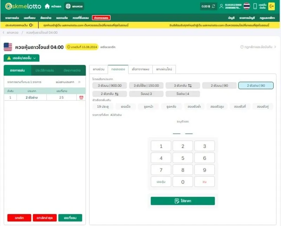This screenshot has height=226, width=281.
Task: Select the "3 ตัวบน | 900.00" bet type
Action: tap(110, 85)
